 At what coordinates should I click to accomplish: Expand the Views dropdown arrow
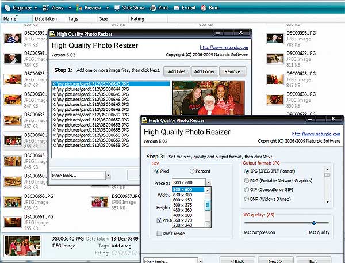(x=67, y=8)
